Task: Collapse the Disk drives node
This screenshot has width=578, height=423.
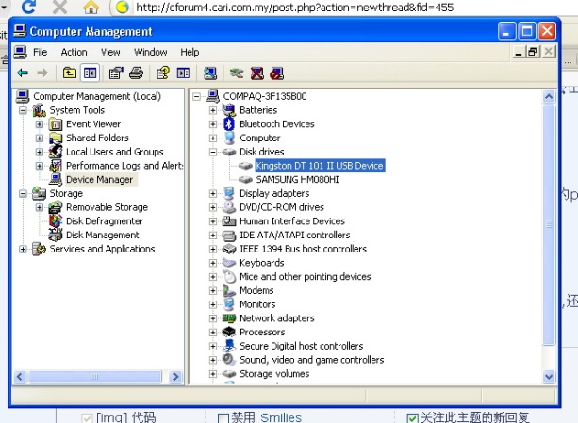Action: pos(213,152)
